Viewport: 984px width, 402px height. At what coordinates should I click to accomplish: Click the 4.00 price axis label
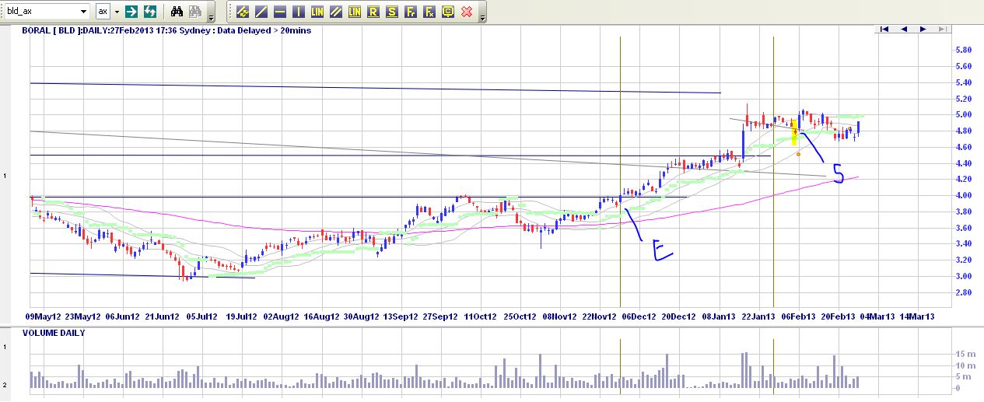click(963, 195)
